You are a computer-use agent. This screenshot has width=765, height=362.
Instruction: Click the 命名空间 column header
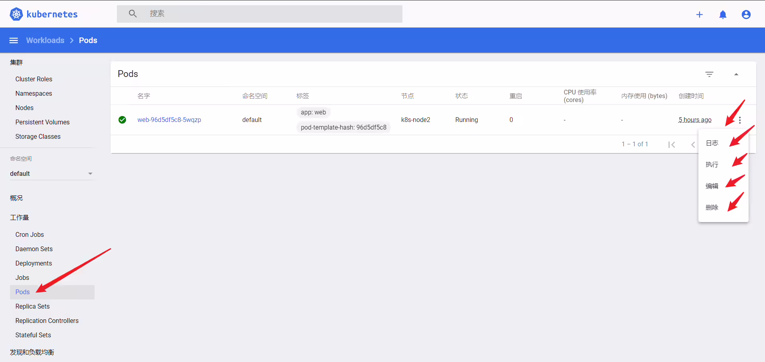click(255, 96)
